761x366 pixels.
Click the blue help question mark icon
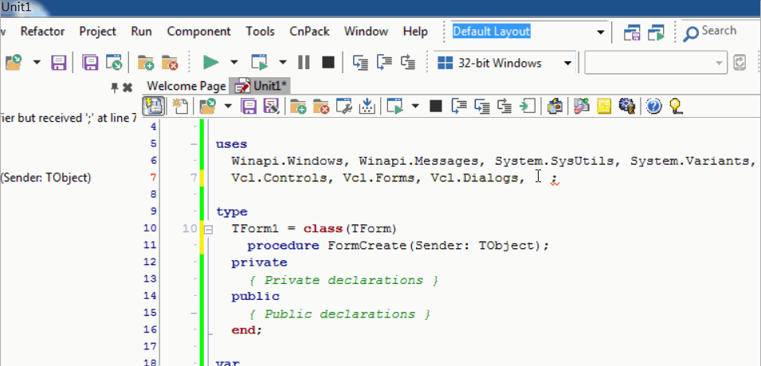click(653, 106)
